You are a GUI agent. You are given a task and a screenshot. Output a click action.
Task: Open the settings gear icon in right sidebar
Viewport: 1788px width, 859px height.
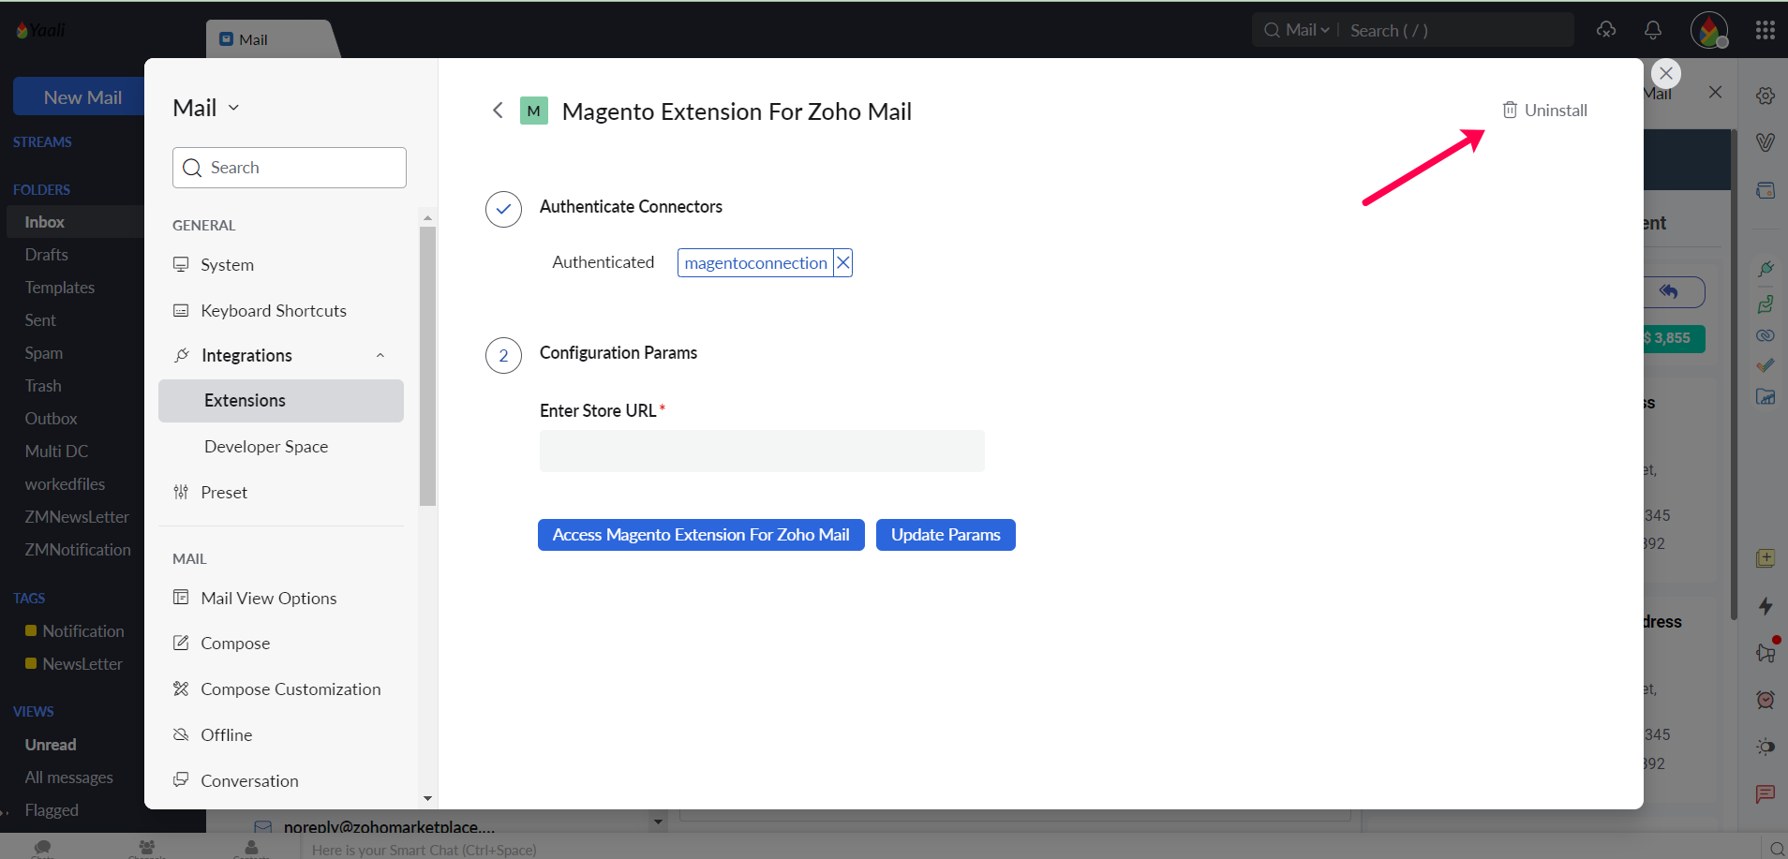pos(1765,96)
